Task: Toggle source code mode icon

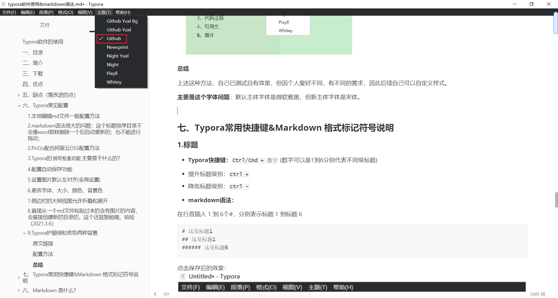Action: (166, 294)
